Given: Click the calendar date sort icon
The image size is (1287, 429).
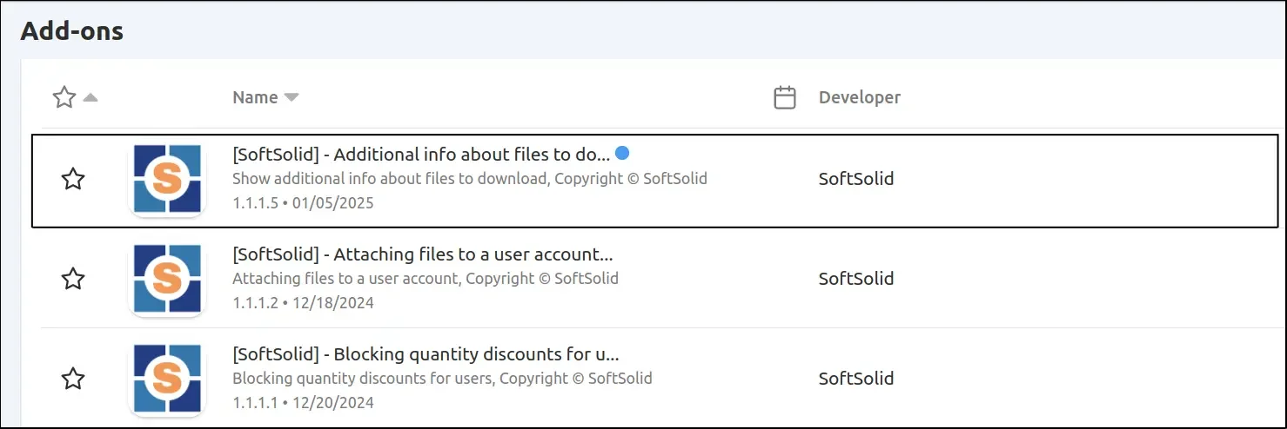Looking at the screenshot, I should pos(785,97).
